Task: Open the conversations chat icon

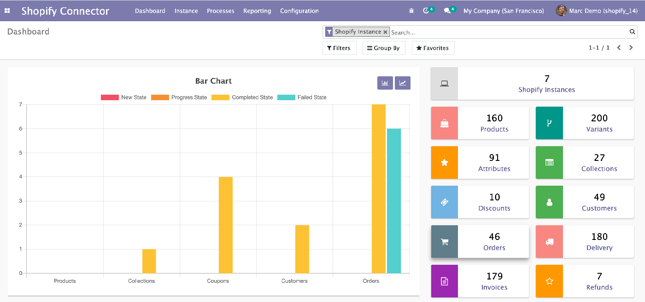Action: [x=447, y=11]
